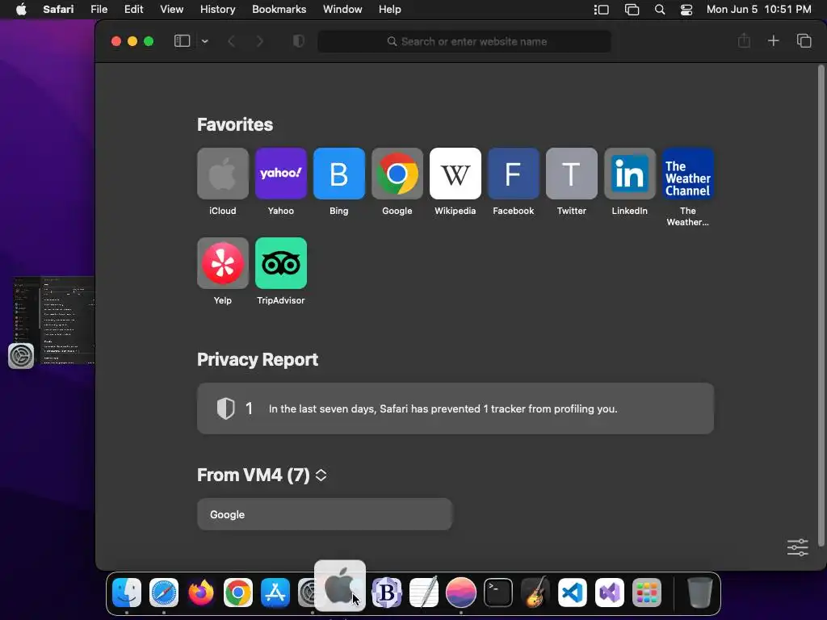827x620 pixels.
Task: Launch Terminal from the Dock
Action: [497, 593]
